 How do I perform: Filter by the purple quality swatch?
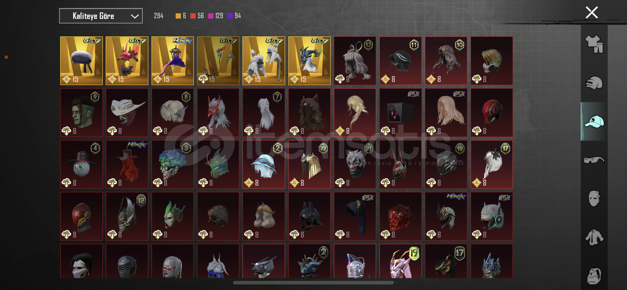point(230,16)
